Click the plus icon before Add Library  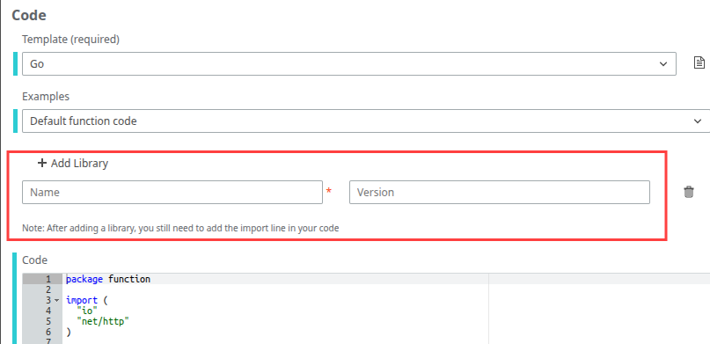click(42, 164)
